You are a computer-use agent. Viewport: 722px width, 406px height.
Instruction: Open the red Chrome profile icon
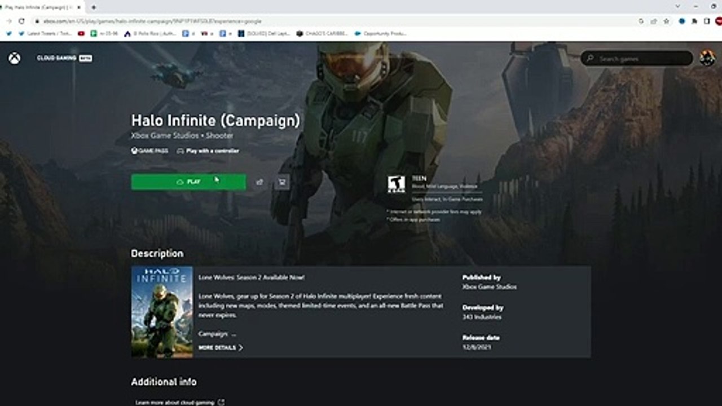click(719, 21)
